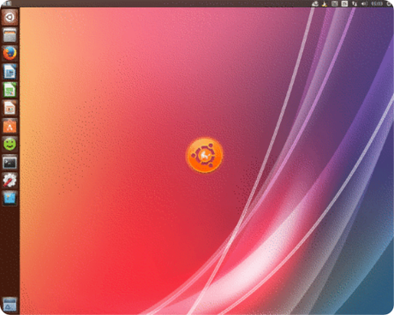Open the Ubuntu Software Center
Viewport: 394px width, 315px height.
click(x=9, y=126)
